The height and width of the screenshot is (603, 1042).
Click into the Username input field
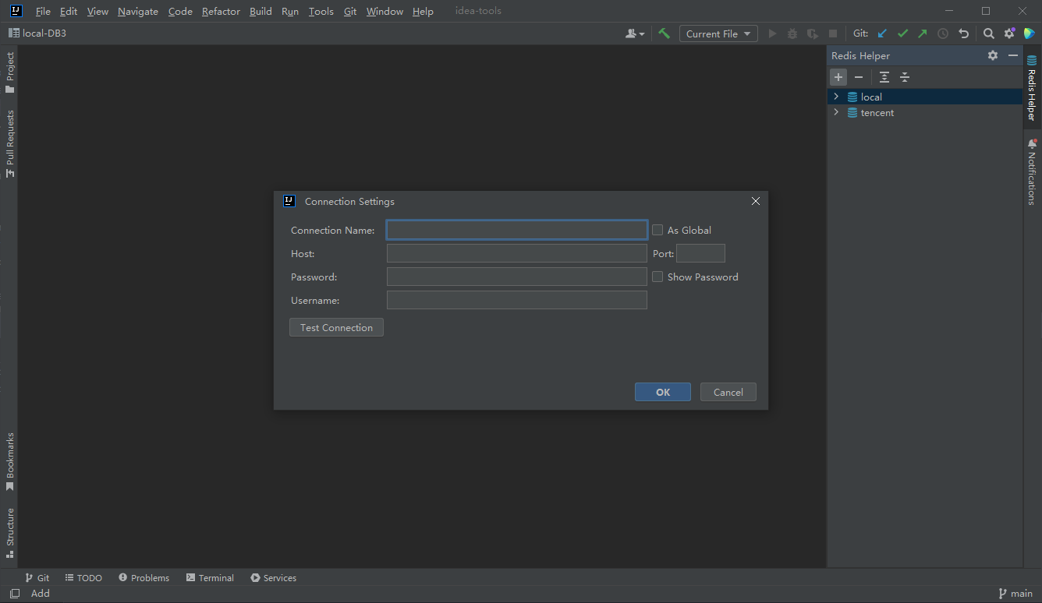coord(517,300)
